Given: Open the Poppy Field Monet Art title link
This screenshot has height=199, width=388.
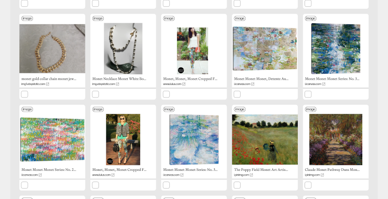Looking at the screenshot, I should click(261, 170).
